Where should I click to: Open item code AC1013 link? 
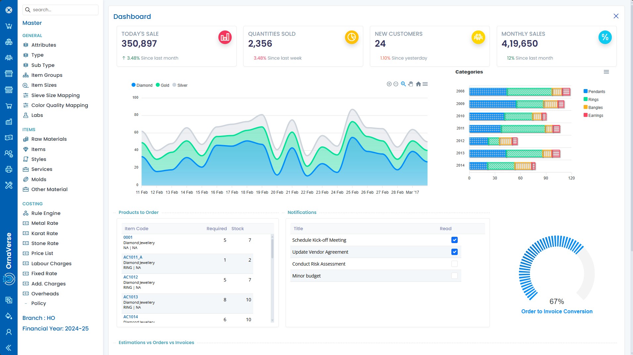131,297
